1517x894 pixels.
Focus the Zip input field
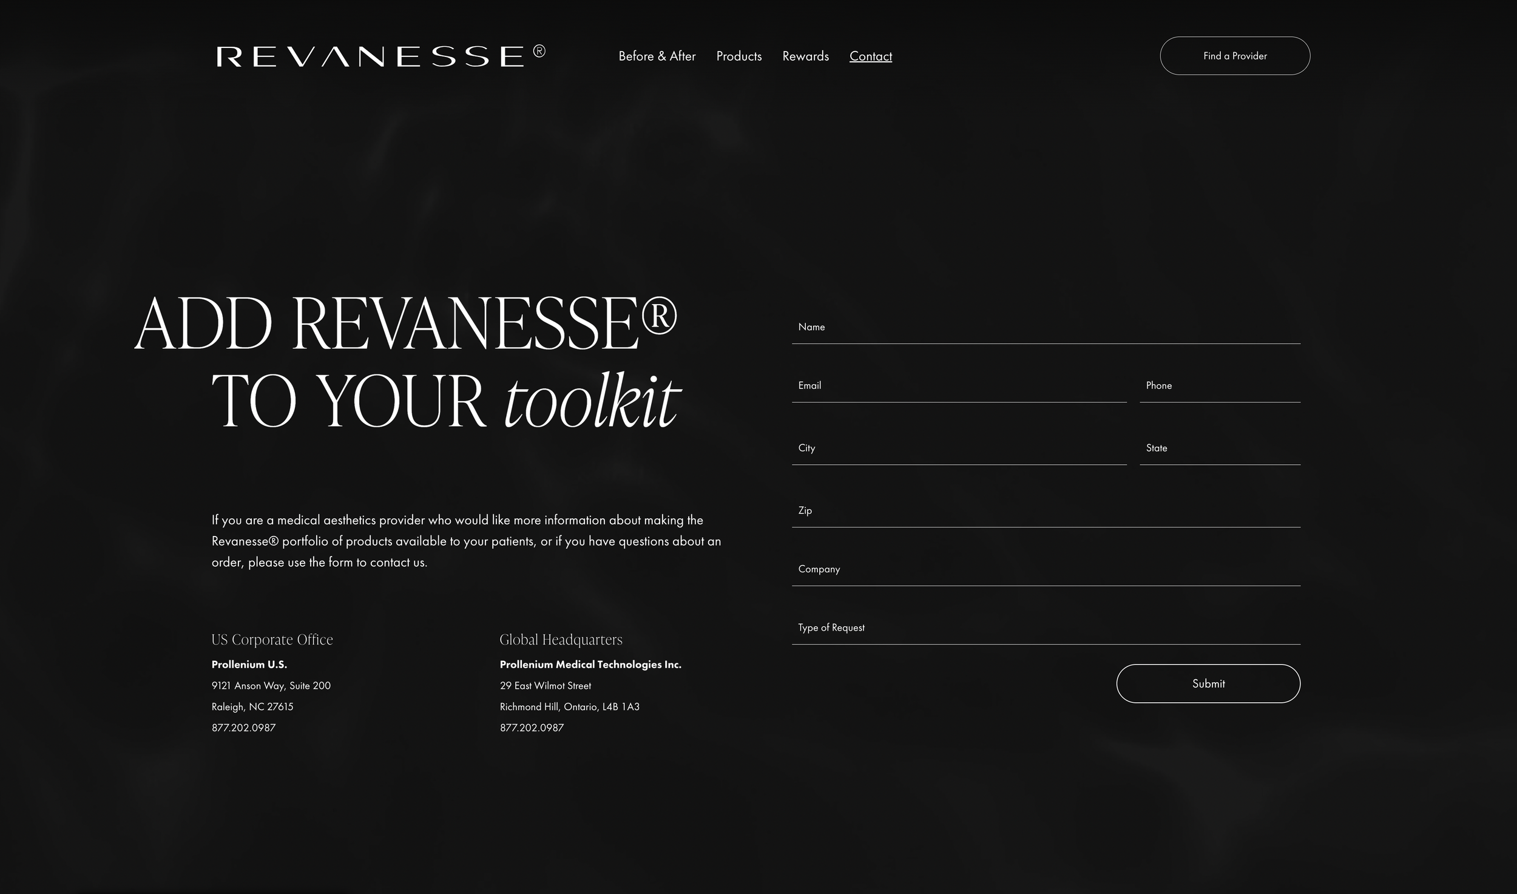[1045, 511]
